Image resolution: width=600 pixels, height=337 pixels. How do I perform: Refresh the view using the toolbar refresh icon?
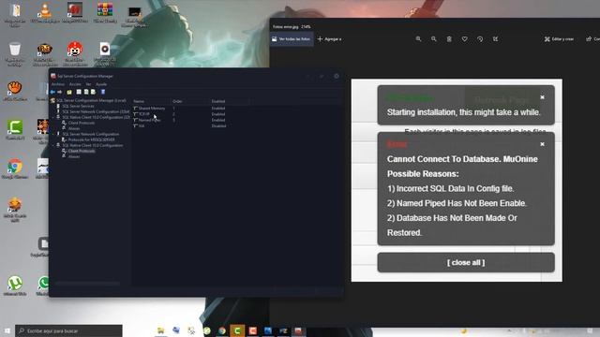point(86,92)
